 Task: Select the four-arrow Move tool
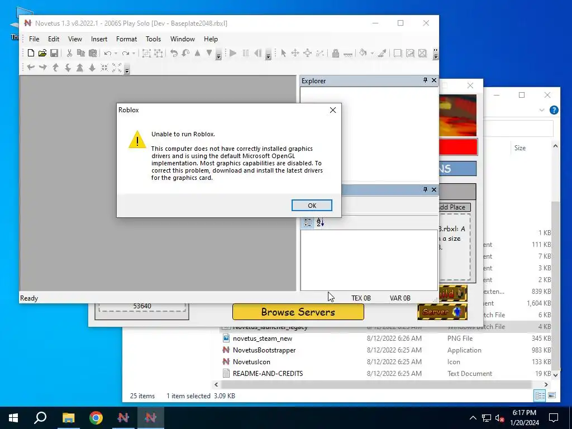tap(295, 53)
